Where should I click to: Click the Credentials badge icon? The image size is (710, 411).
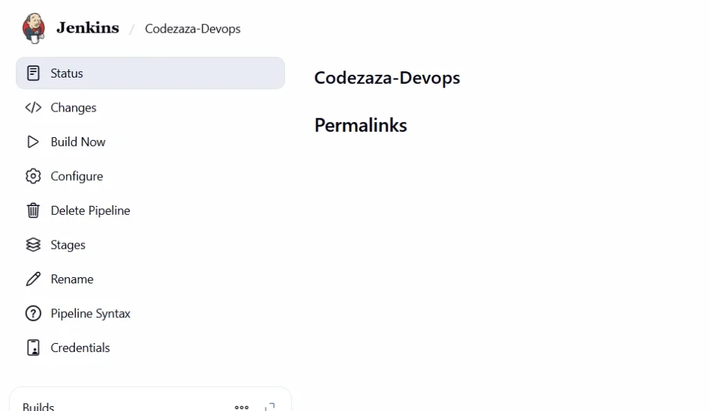tap(33, 348)
